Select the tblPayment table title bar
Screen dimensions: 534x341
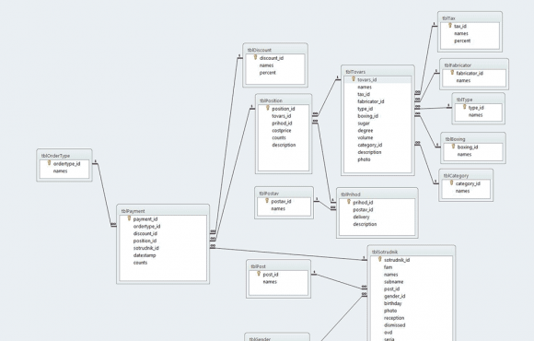pyautogui.click(x=163, y=211)
